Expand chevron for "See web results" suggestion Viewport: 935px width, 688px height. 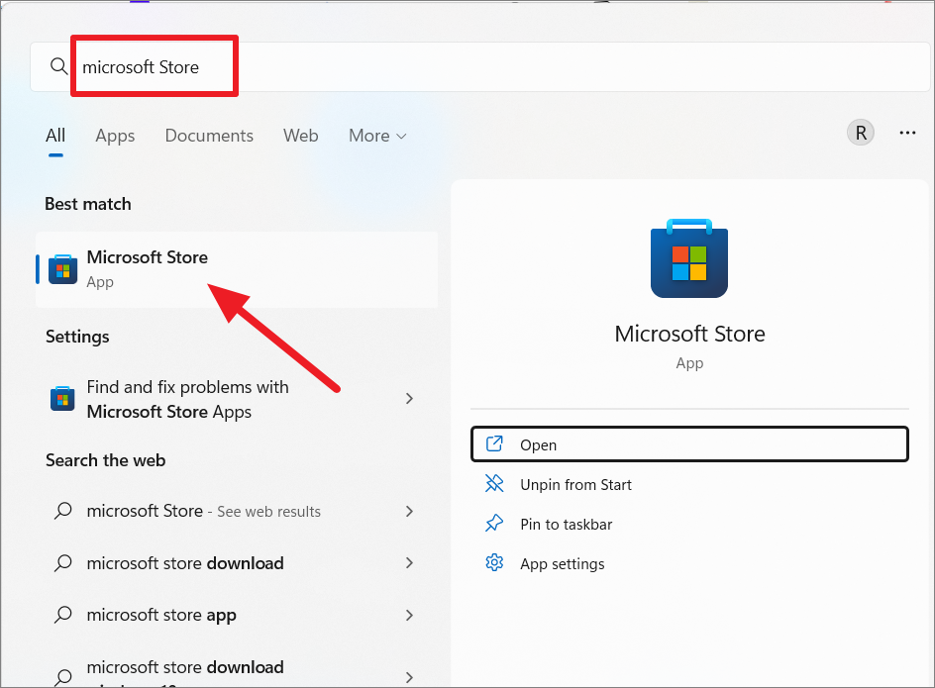(409, 511)
